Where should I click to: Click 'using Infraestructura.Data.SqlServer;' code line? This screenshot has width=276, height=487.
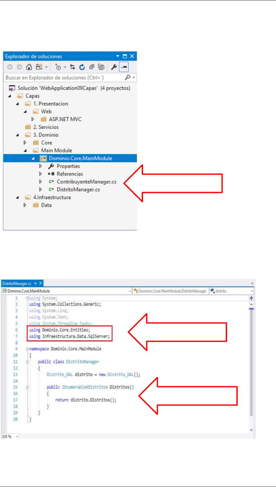click(70, 337)
